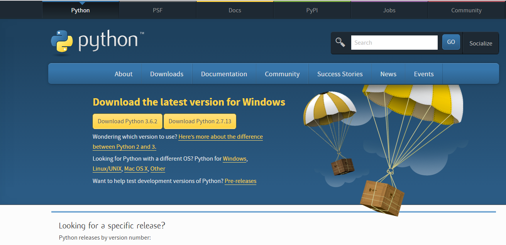Image resolution: width=506 pixels, height=245 pixels.
Task: Click the 'Looking for a specific release?' heading
Action: [112, 226]
